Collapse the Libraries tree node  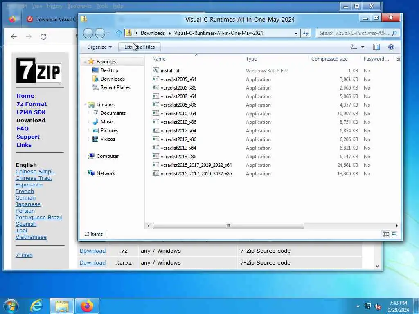85,105
